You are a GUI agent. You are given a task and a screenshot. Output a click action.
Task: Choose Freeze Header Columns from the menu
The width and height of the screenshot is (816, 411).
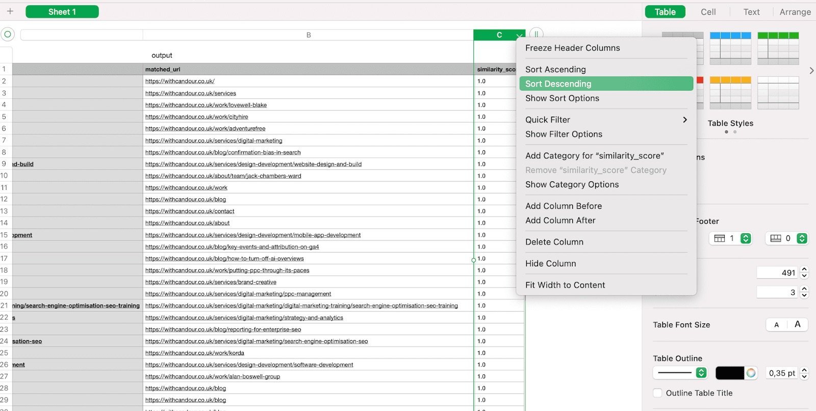point(606,48)
